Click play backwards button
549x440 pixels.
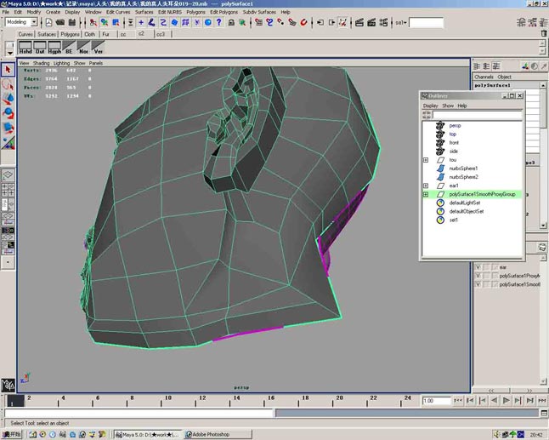tap(494, 400)
